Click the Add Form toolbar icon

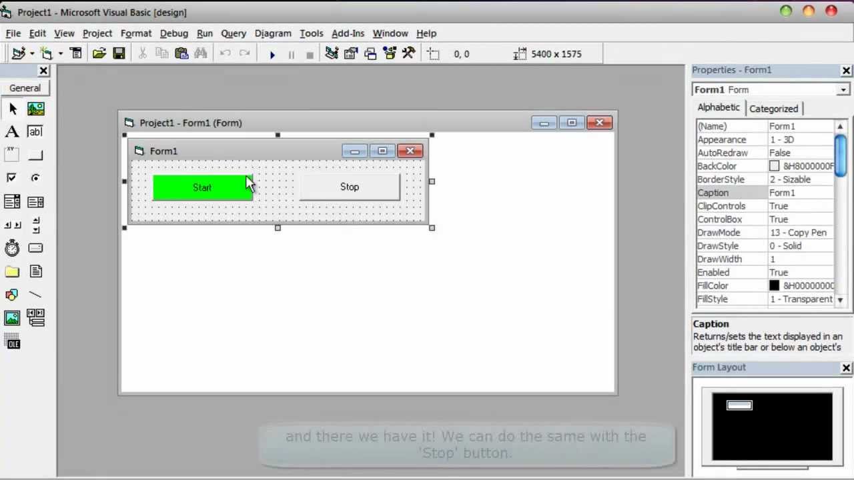click(46, 54)
